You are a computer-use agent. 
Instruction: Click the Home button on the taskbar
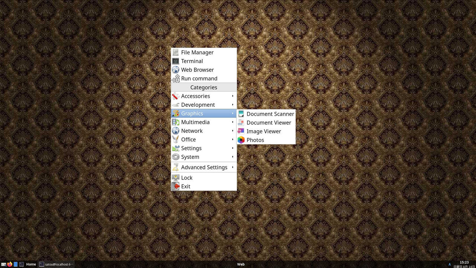tap(31, 264)
